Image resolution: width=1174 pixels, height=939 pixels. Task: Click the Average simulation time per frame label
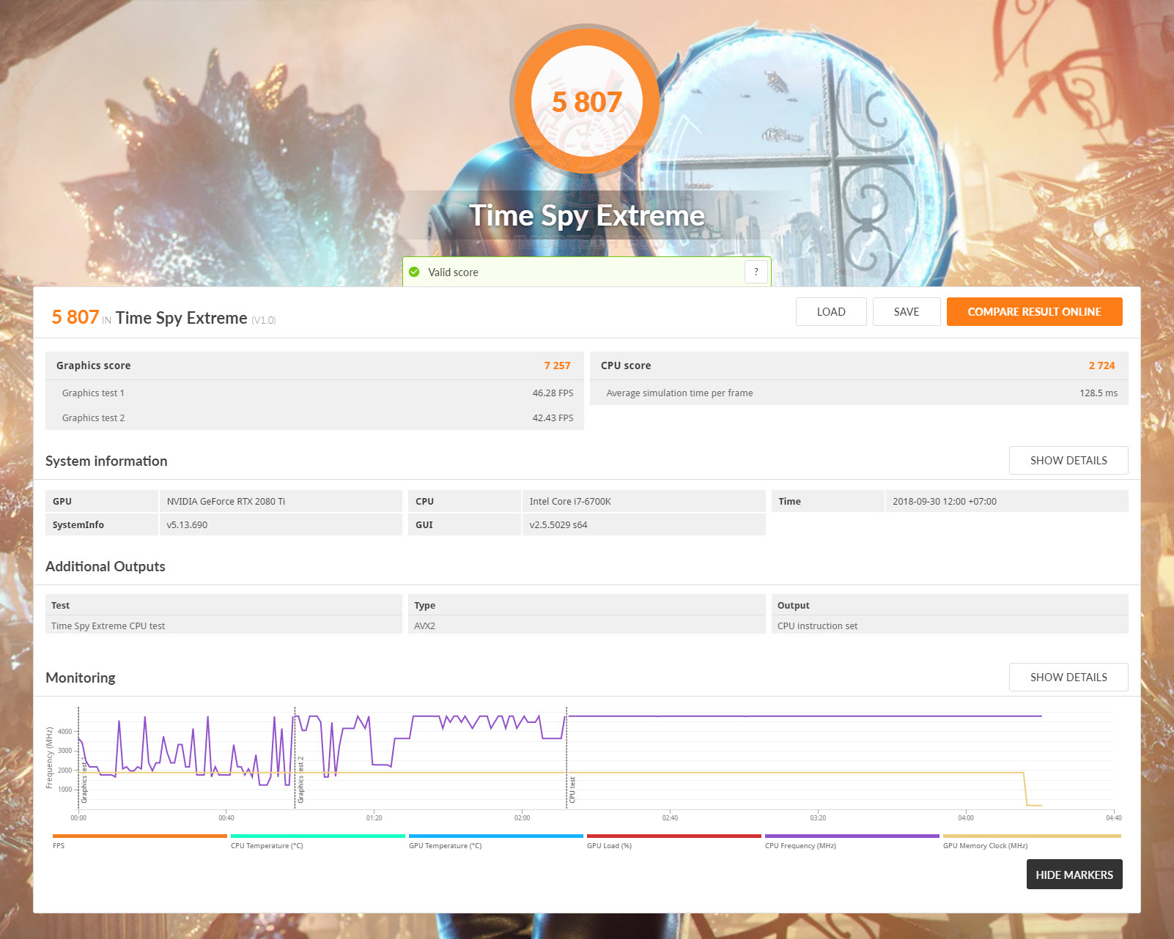pos(679,393)
